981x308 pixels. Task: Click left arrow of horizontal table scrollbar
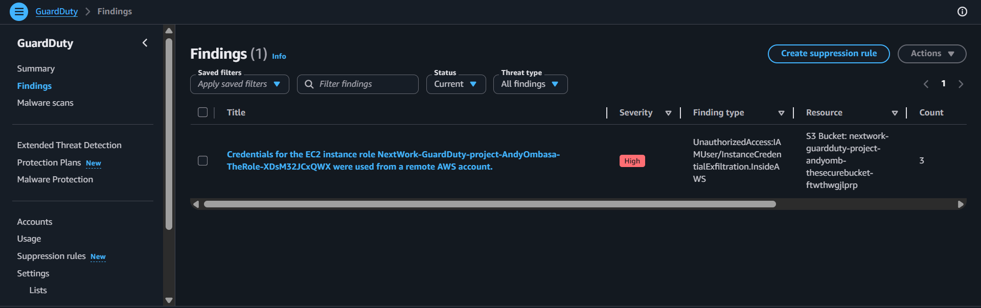196,204
